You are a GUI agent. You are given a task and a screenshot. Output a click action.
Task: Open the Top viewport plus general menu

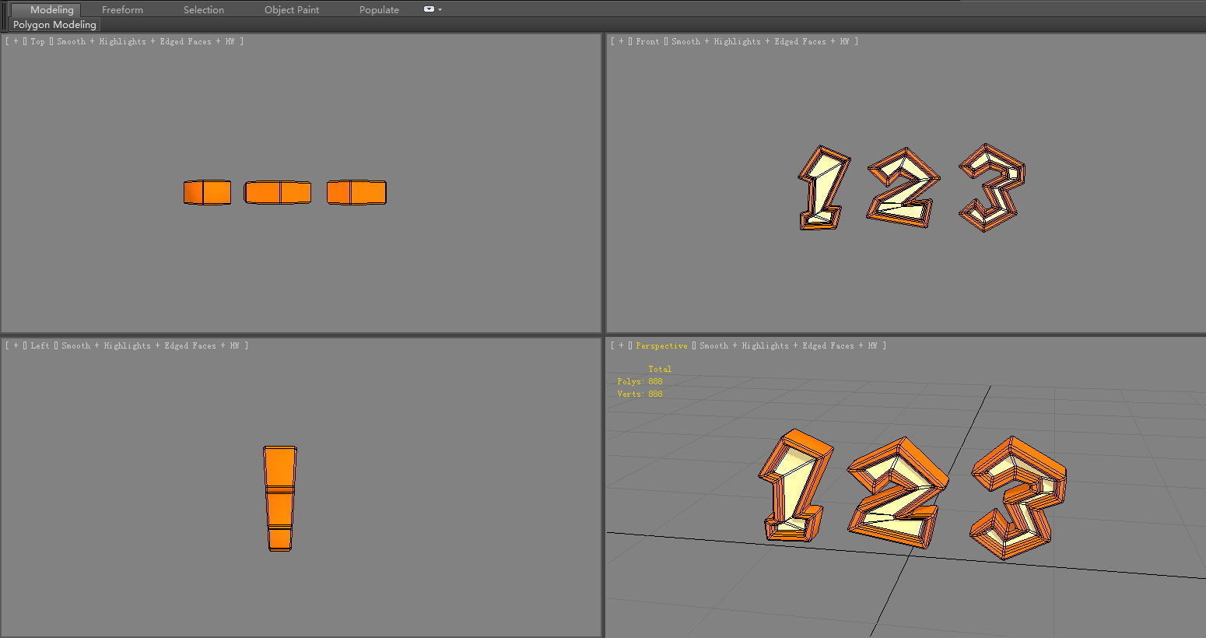[16, 42]
